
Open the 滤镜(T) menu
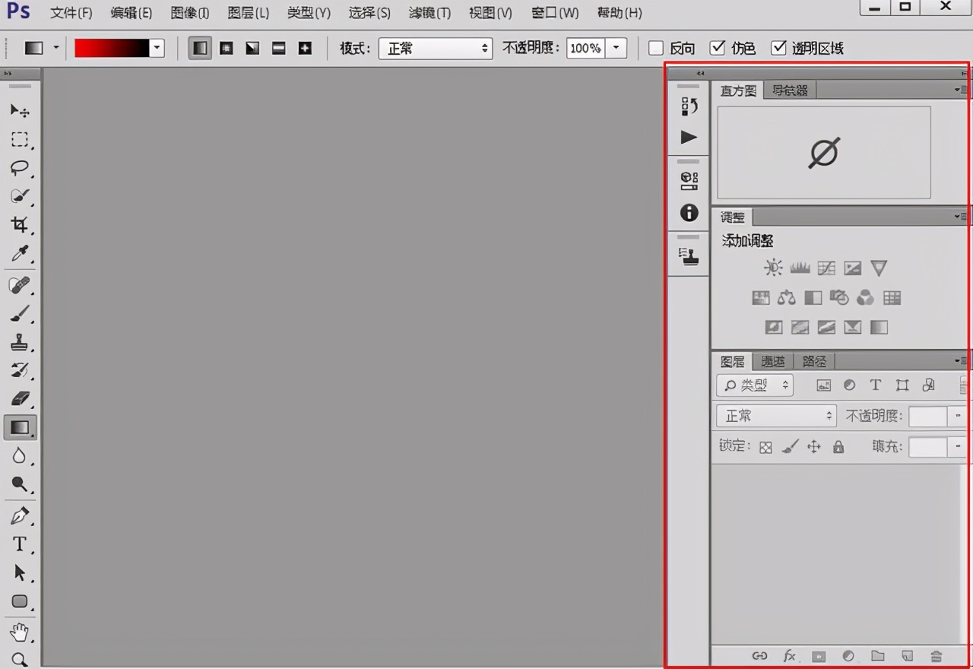(x=429, y=13)
